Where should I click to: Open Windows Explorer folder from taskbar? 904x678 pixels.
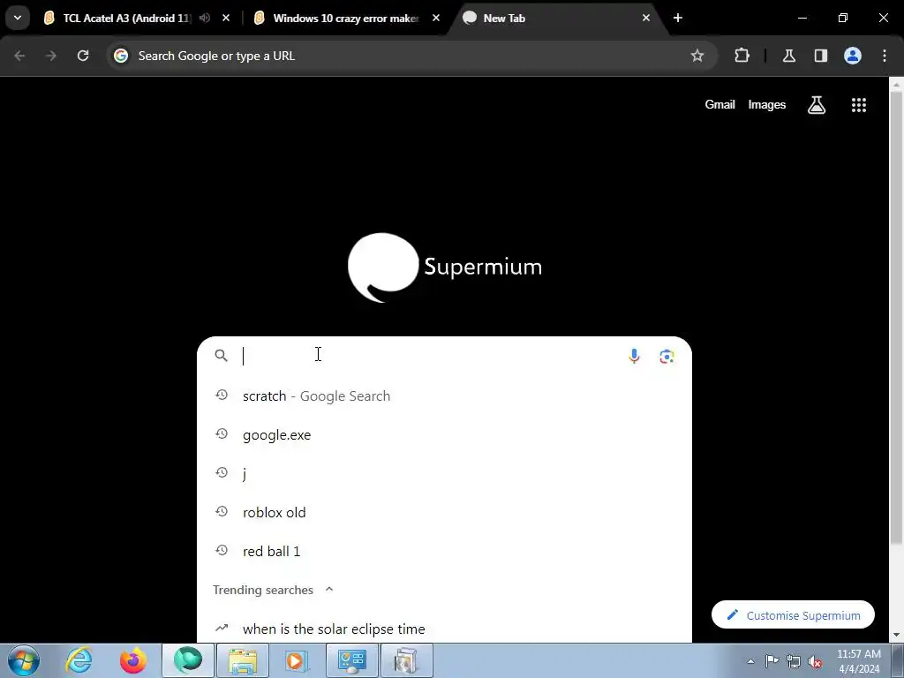243,660
